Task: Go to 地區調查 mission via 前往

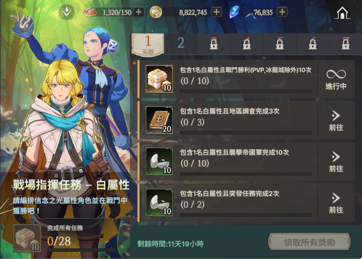Action: 336,120
